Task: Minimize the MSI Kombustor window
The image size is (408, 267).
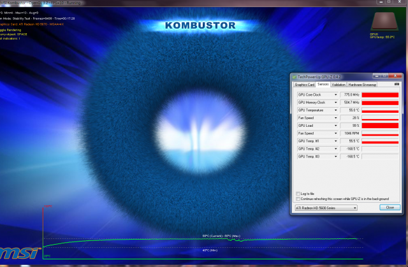Action: [x=381, y=2]
